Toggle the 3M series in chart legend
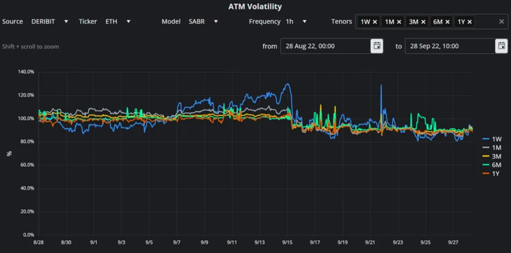 click(491, 156)
